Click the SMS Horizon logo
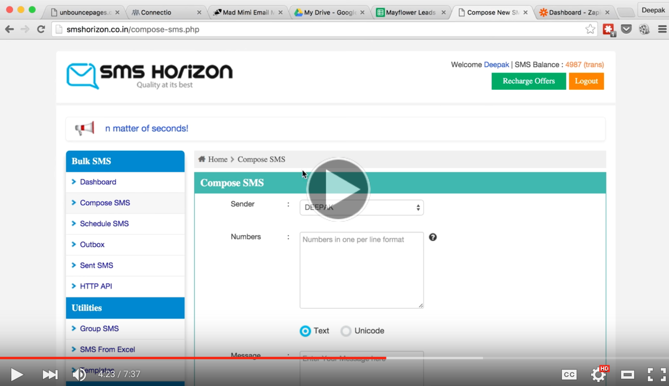Viewport: 669px width, 386px height. click(x=150, y=76)
